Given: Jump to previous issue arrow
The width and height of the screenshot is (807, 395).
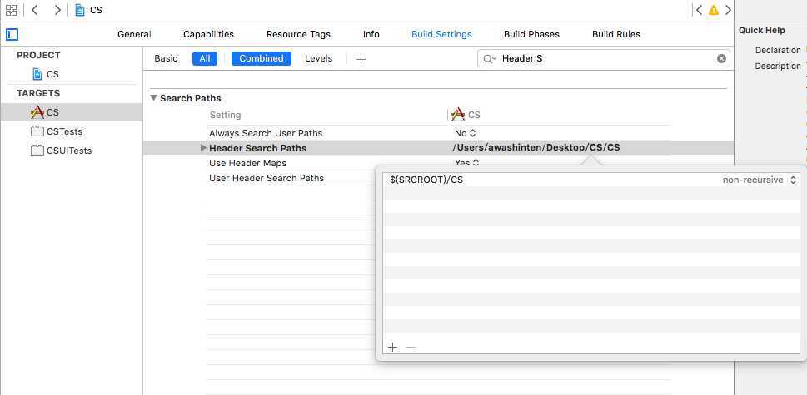Looking at the screenshot, I should click(x=699, y=10).
